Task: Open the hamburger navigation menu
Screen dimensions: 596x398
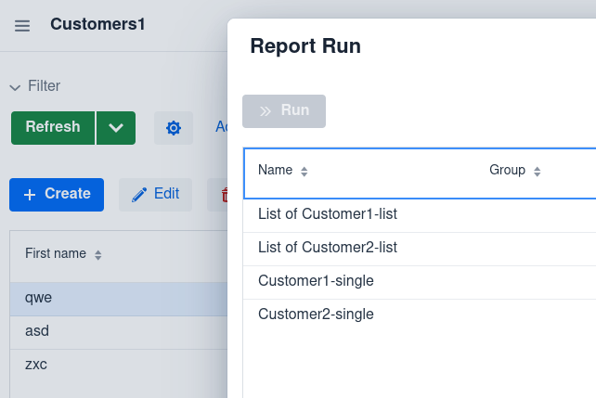Action: 22,25
